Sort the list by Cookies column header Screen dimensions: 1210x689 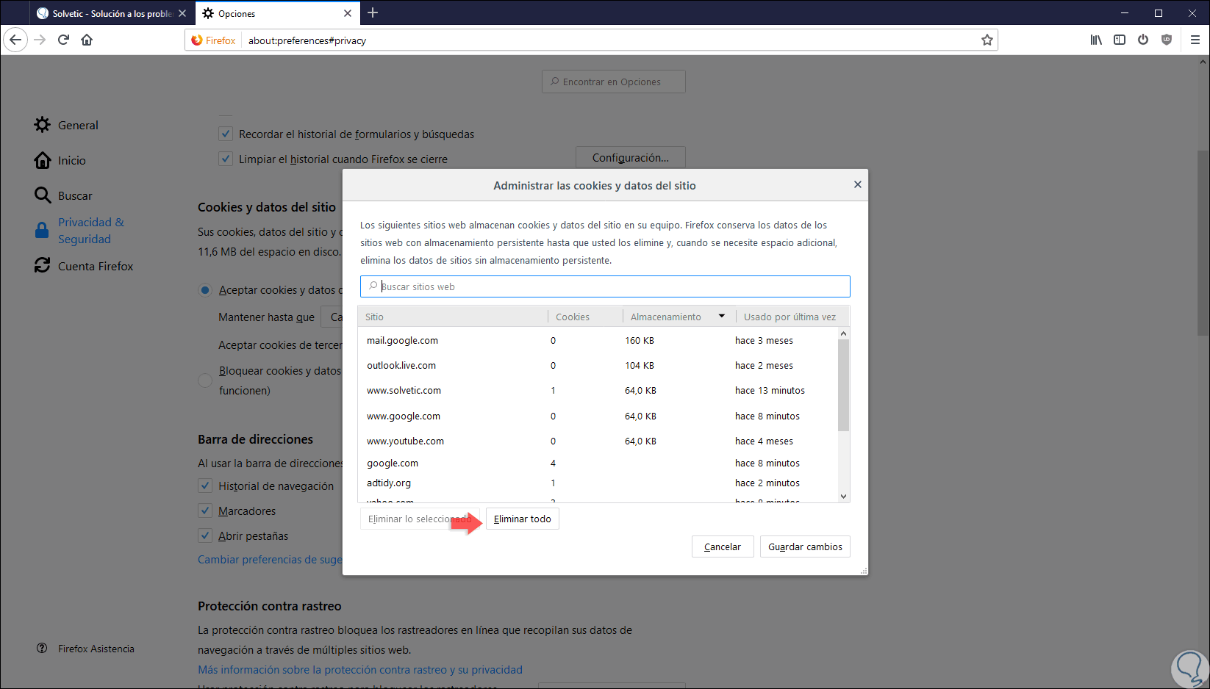[x=585, y=317]
